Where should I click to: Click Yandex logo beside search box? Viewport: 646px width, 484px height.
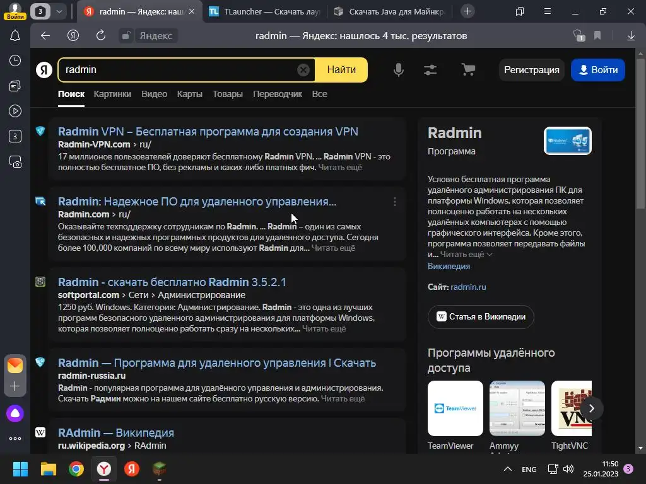tap(44, 70)
